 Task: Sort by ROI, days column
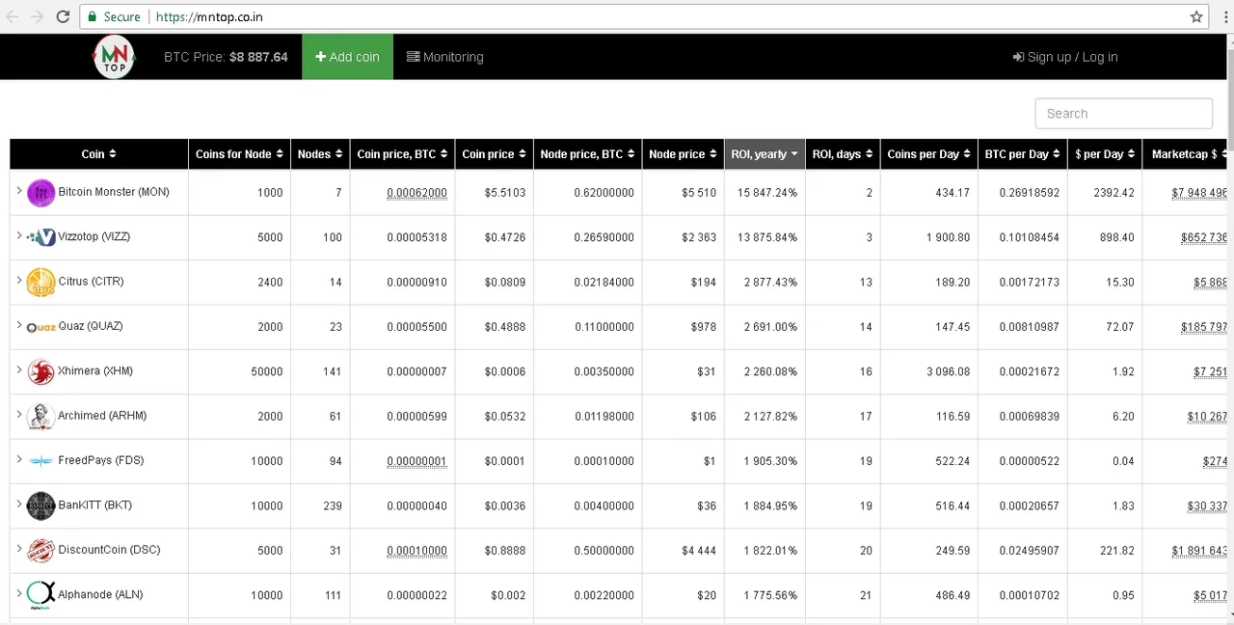coord(843,154)
